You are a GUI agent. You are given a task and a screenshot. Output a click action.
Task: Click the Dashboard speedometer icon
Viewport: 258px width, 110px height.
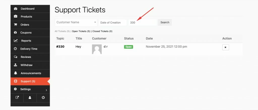pyautogui.click(x=15, y=9)
